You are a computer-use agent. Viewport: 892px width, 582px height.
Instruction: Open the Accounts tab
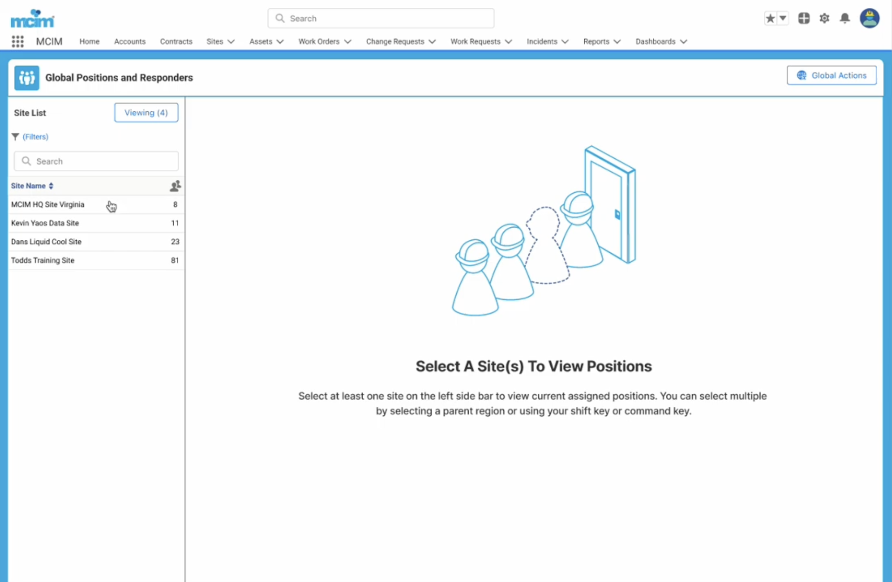coord(130,41)
